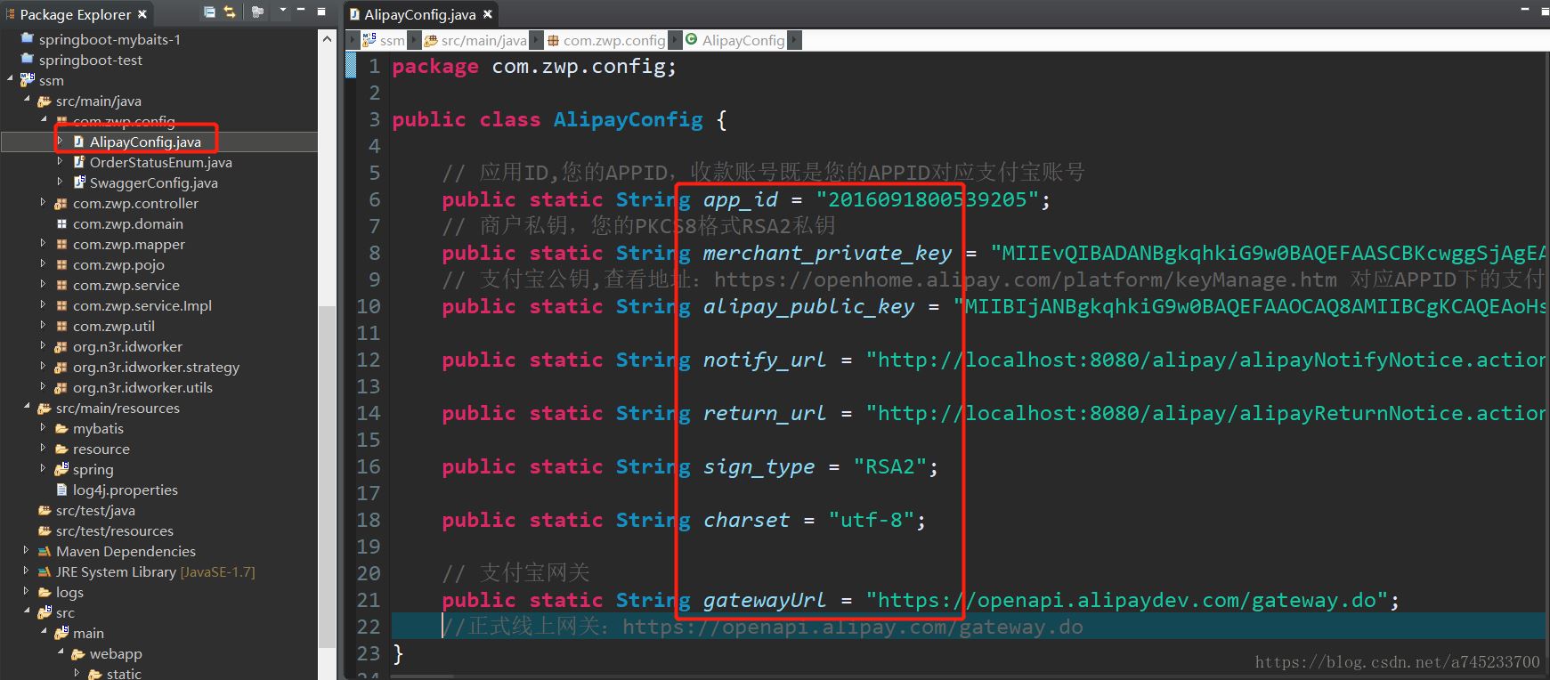
Task: Click the com.zwp.config breadcrumb package icon
Action: [553, 40]
